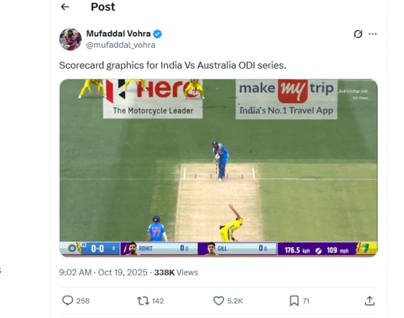The height and width of the screenshot is (318, 404).
Task: Click the Mufaddal Vohra display name
Action: [118, 34]
